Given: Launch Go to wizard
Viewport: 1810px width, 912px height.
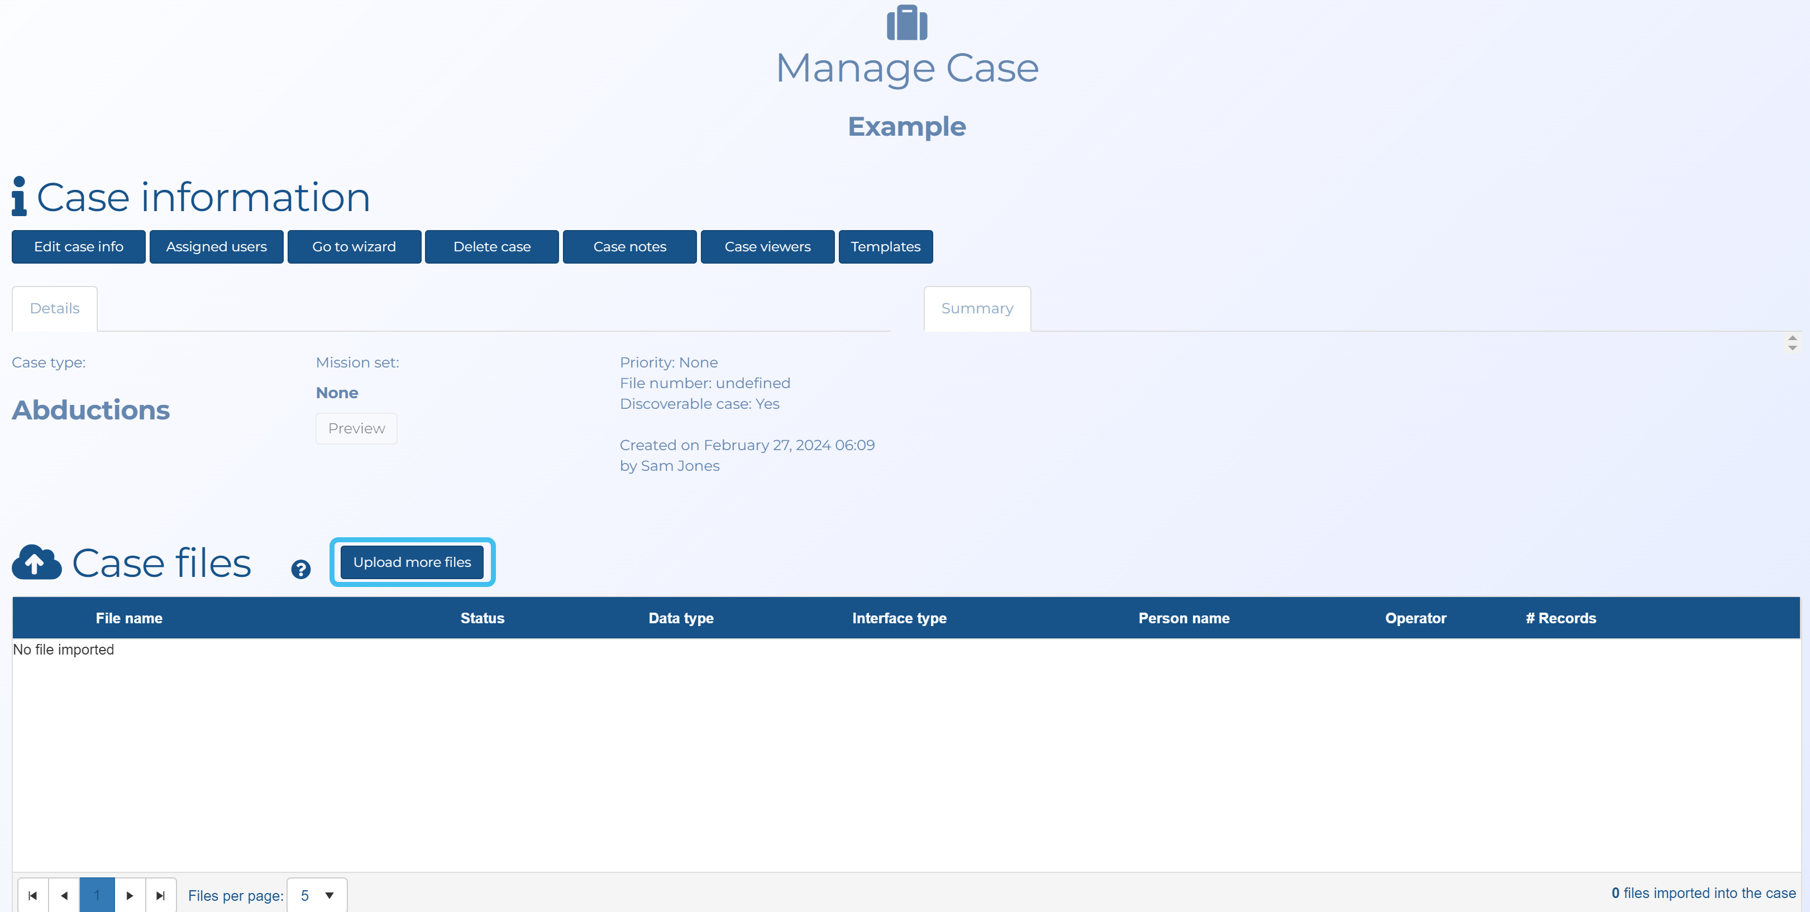Looking at the screenshot, I should 354,247.
